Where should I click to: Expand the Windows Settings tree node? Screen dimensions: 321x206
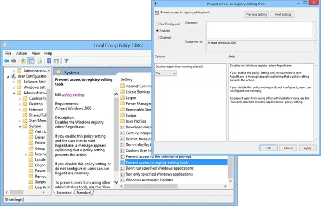click(14, 87)
